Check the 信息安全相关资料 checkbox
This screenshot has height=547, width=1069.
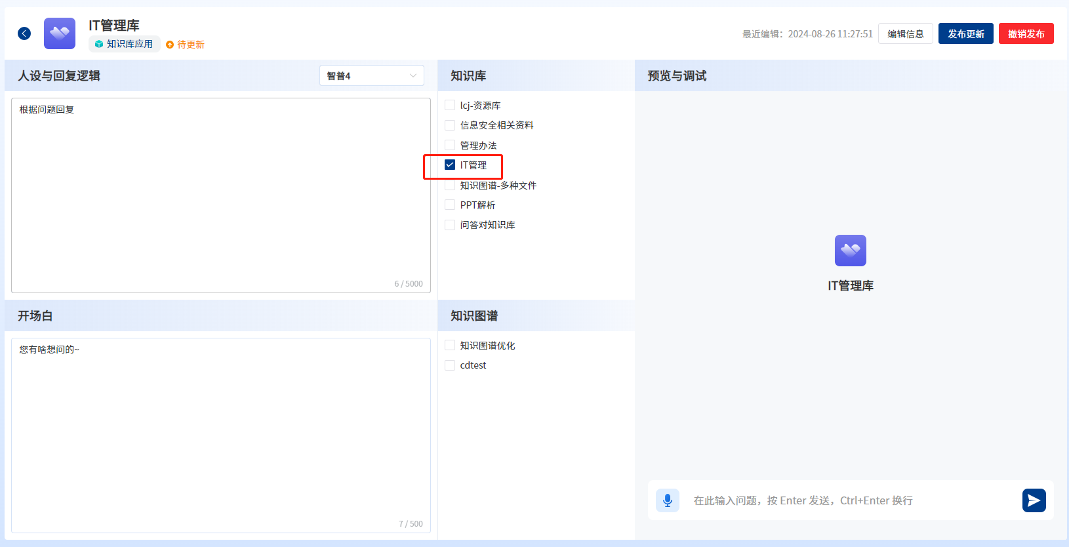[450, 125]
